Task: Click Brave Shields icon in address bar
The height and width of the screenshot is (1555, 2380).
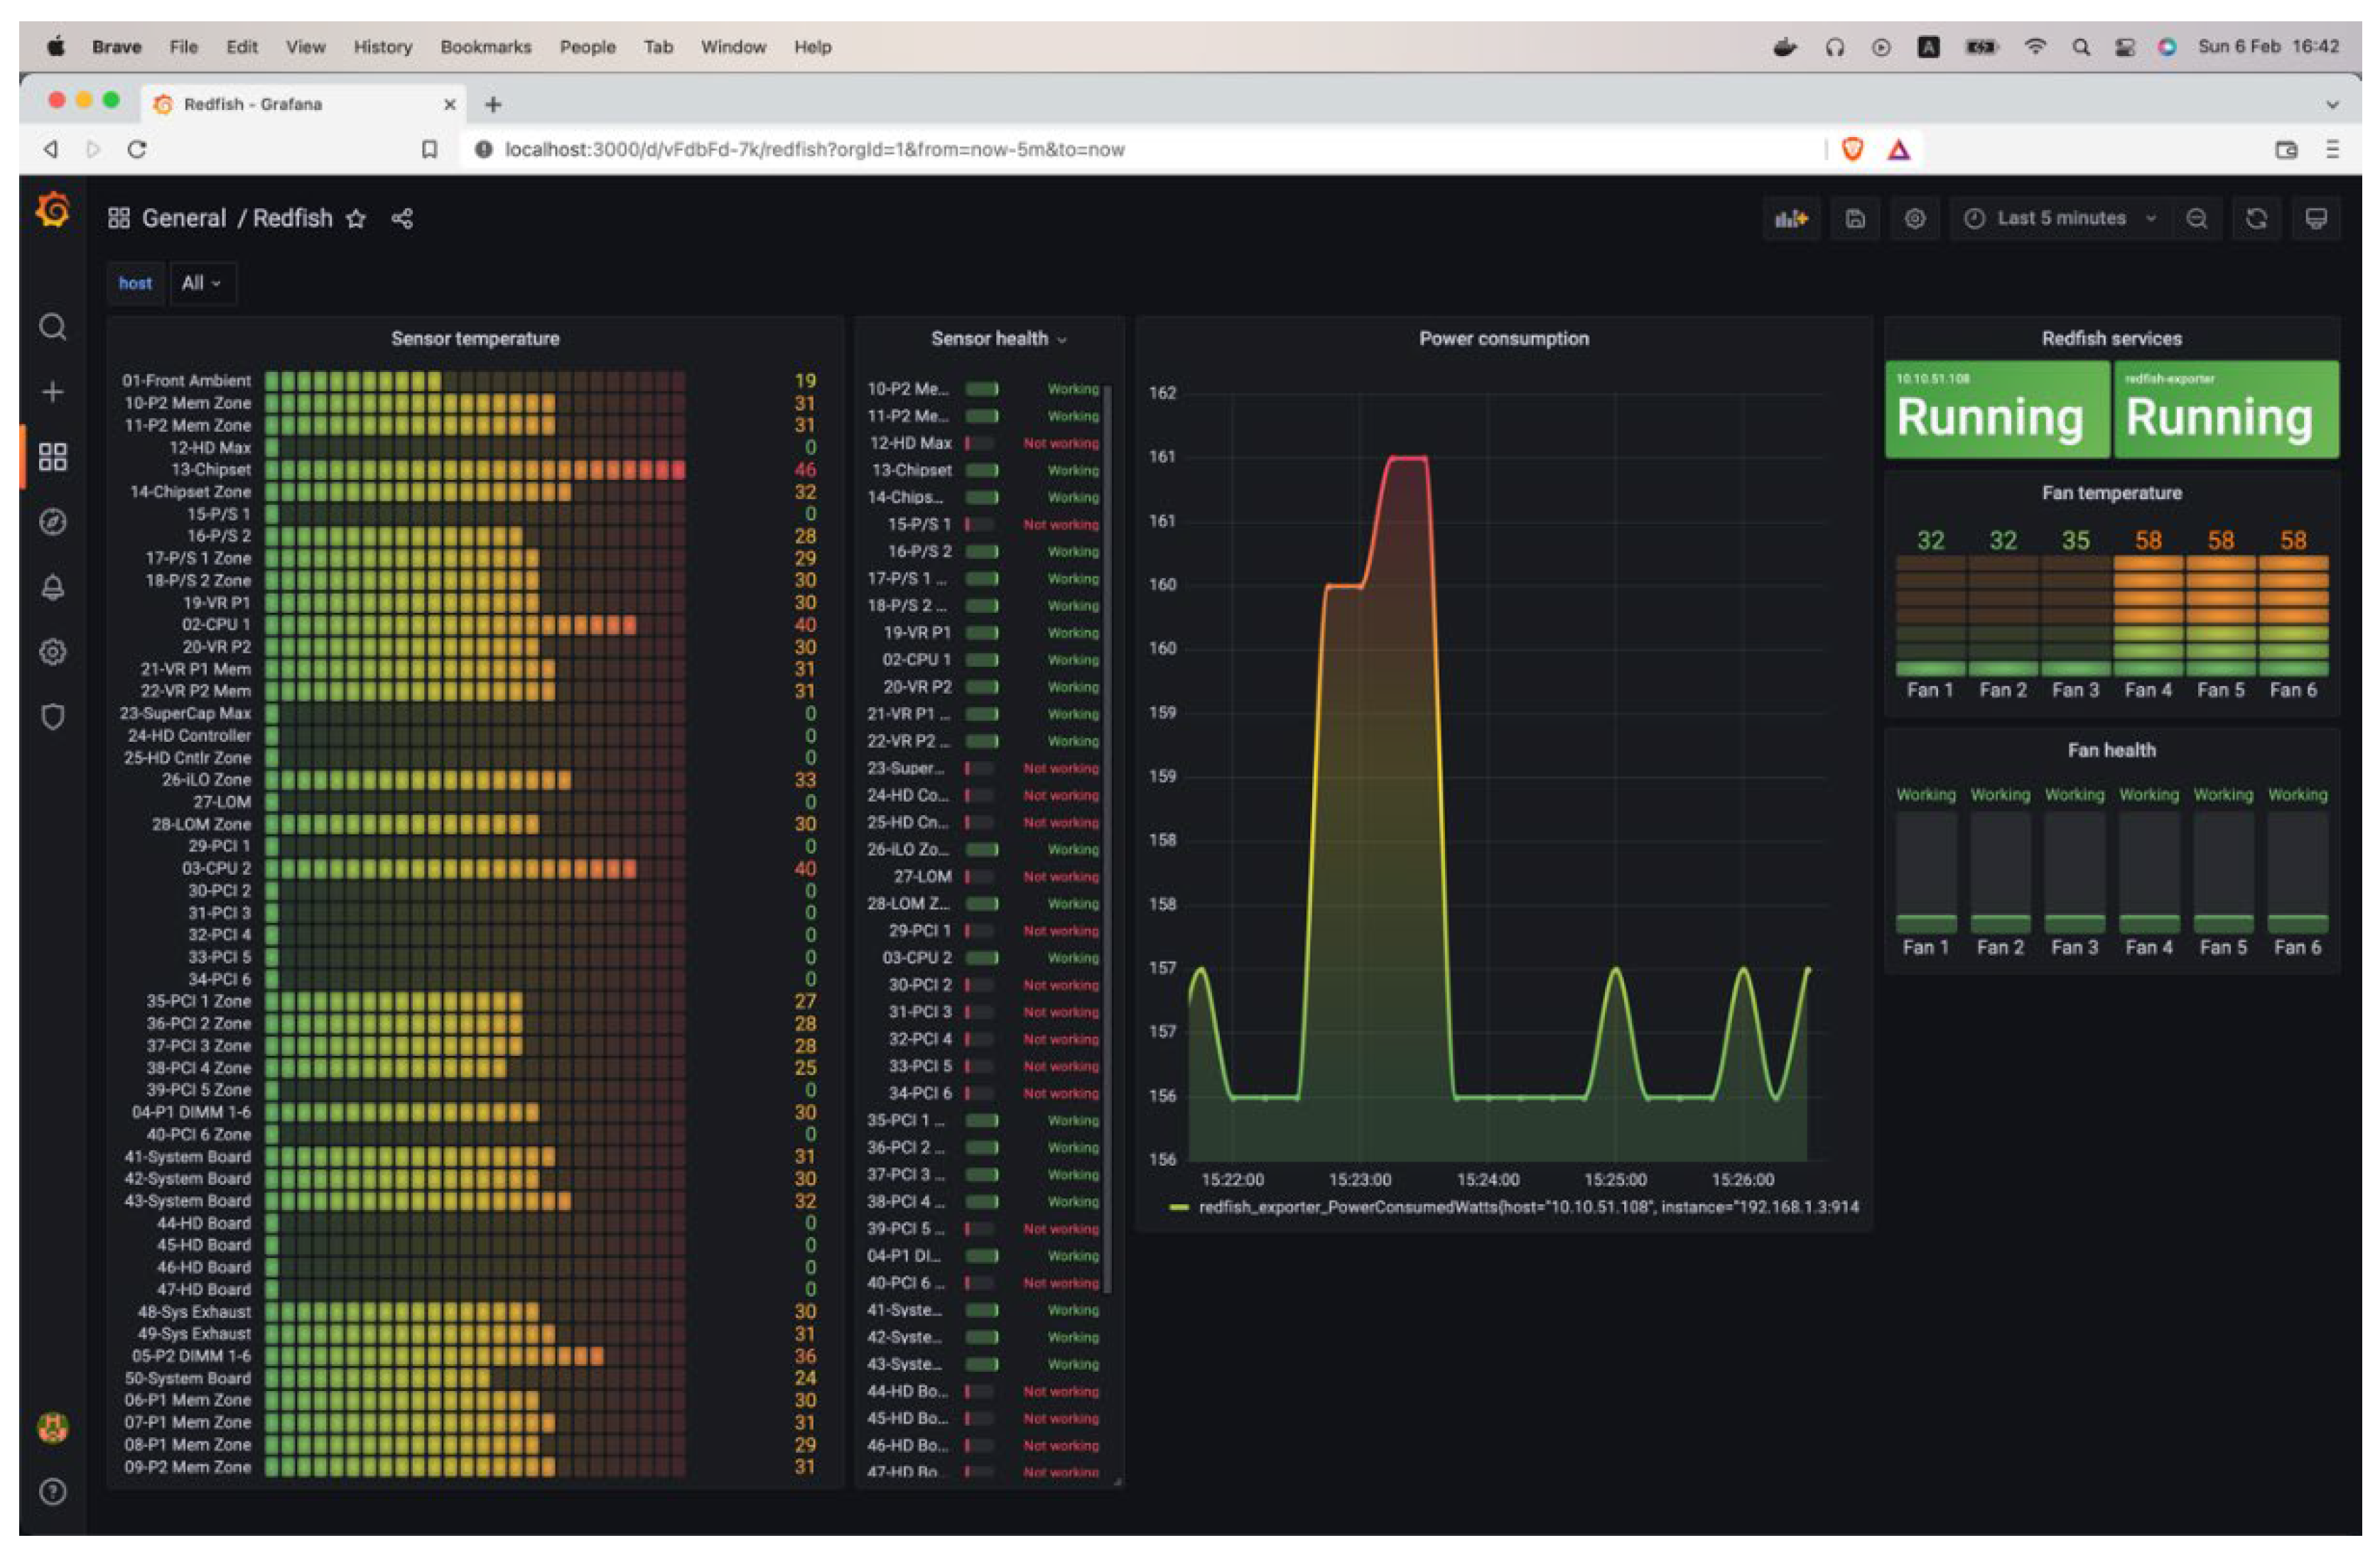Action: pyautogui.click(x=1852, y=150)
